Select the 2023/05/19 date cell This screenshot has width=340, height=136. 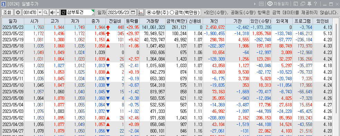coord(13,40)
